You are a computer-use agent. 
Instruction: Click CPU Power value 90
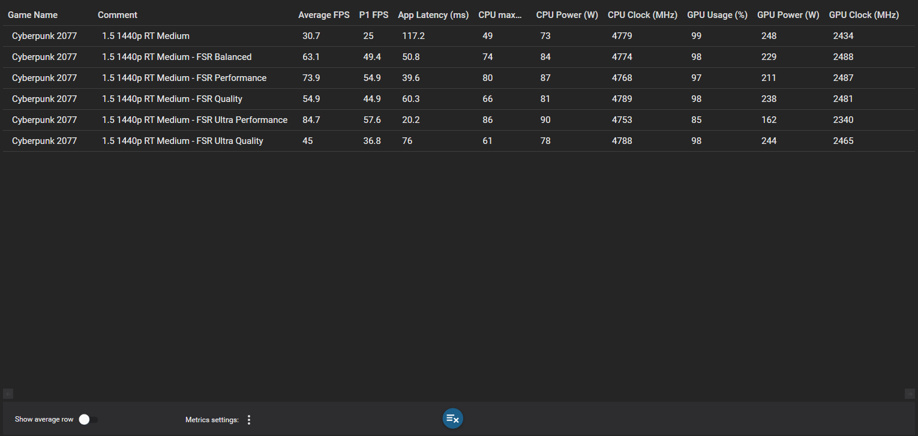pos(545,120)
